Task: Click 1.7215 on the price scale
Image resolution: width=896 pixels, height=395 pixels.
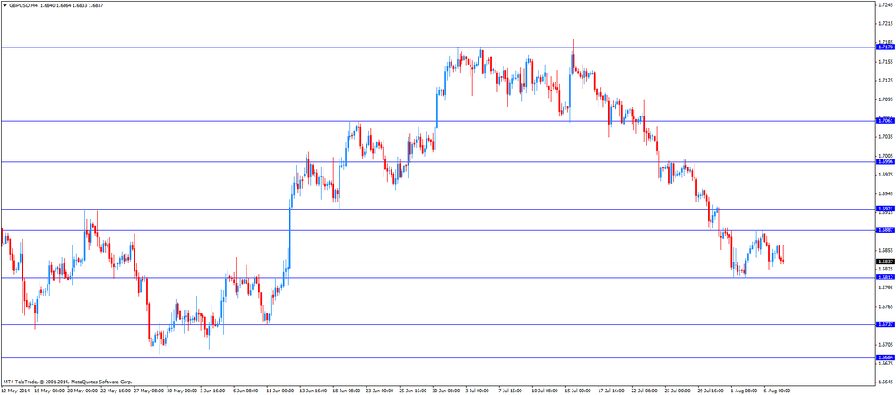Action: [x=884, y=23]
